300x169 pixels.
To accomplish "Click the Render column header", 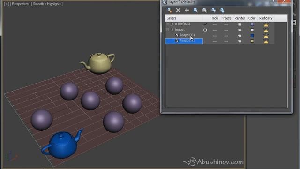I will click(x=240, y=18).
